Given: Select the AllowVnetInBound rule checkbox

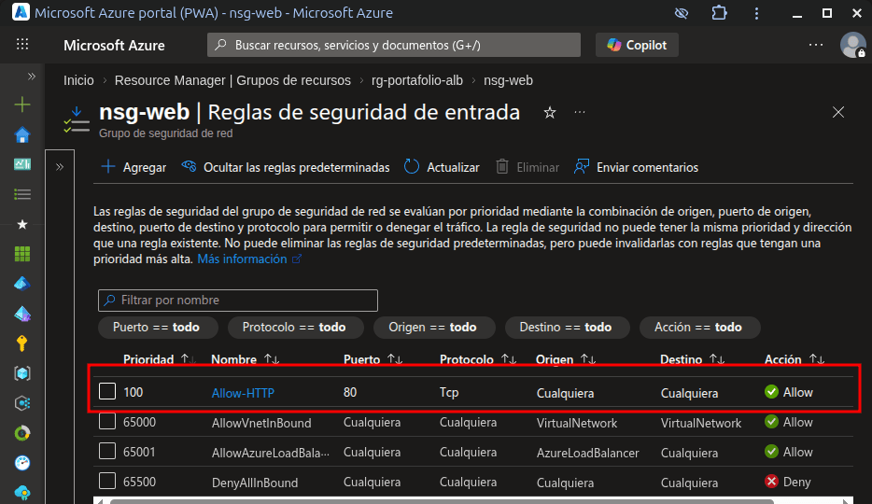Looking at the screenshot, I should tap(107, 422).
